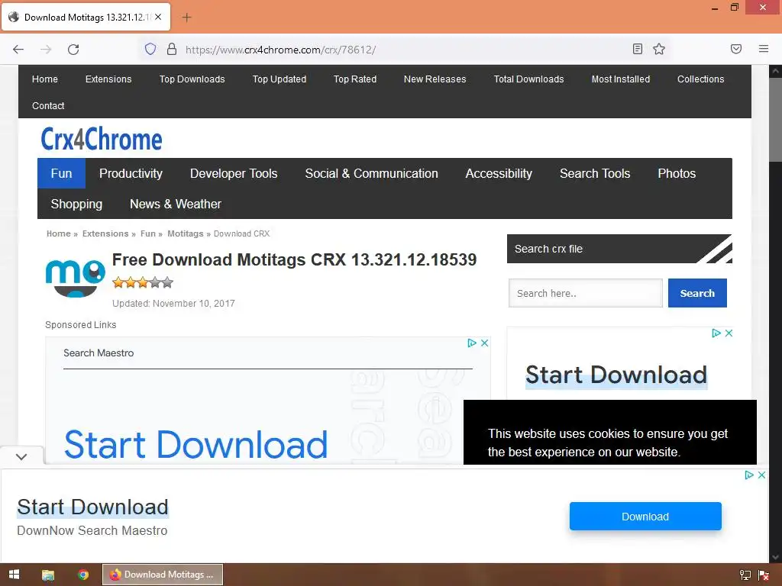The width and height of the screenshot is (782, 586).
Task: Open AdChoices icon on bottom banner ad
Action: click(749, 475)
